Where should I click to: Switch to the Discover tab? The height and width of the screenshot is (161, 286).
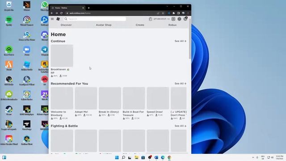click(x=66, y=25)
